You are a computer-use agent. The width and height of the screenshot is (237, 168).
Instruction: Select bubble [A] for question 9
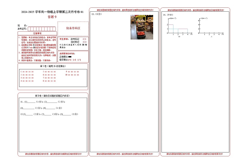(x=69, y=72)
